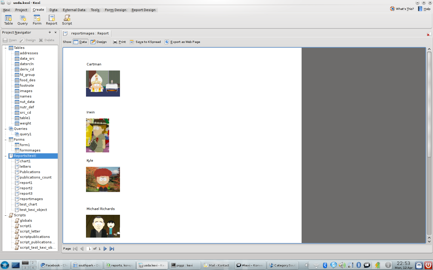433x270 pixels.
Task: Float the Project Navigator panel
Action: tap(50, 32)
